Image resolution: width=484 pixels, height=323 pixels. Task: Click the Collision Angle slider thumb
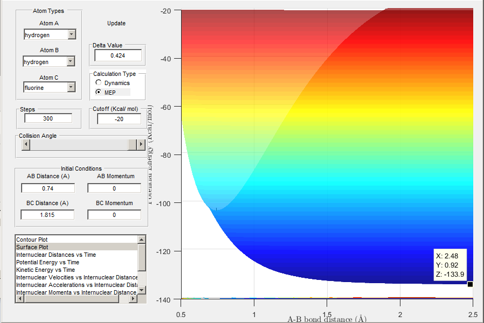(132, 145)
